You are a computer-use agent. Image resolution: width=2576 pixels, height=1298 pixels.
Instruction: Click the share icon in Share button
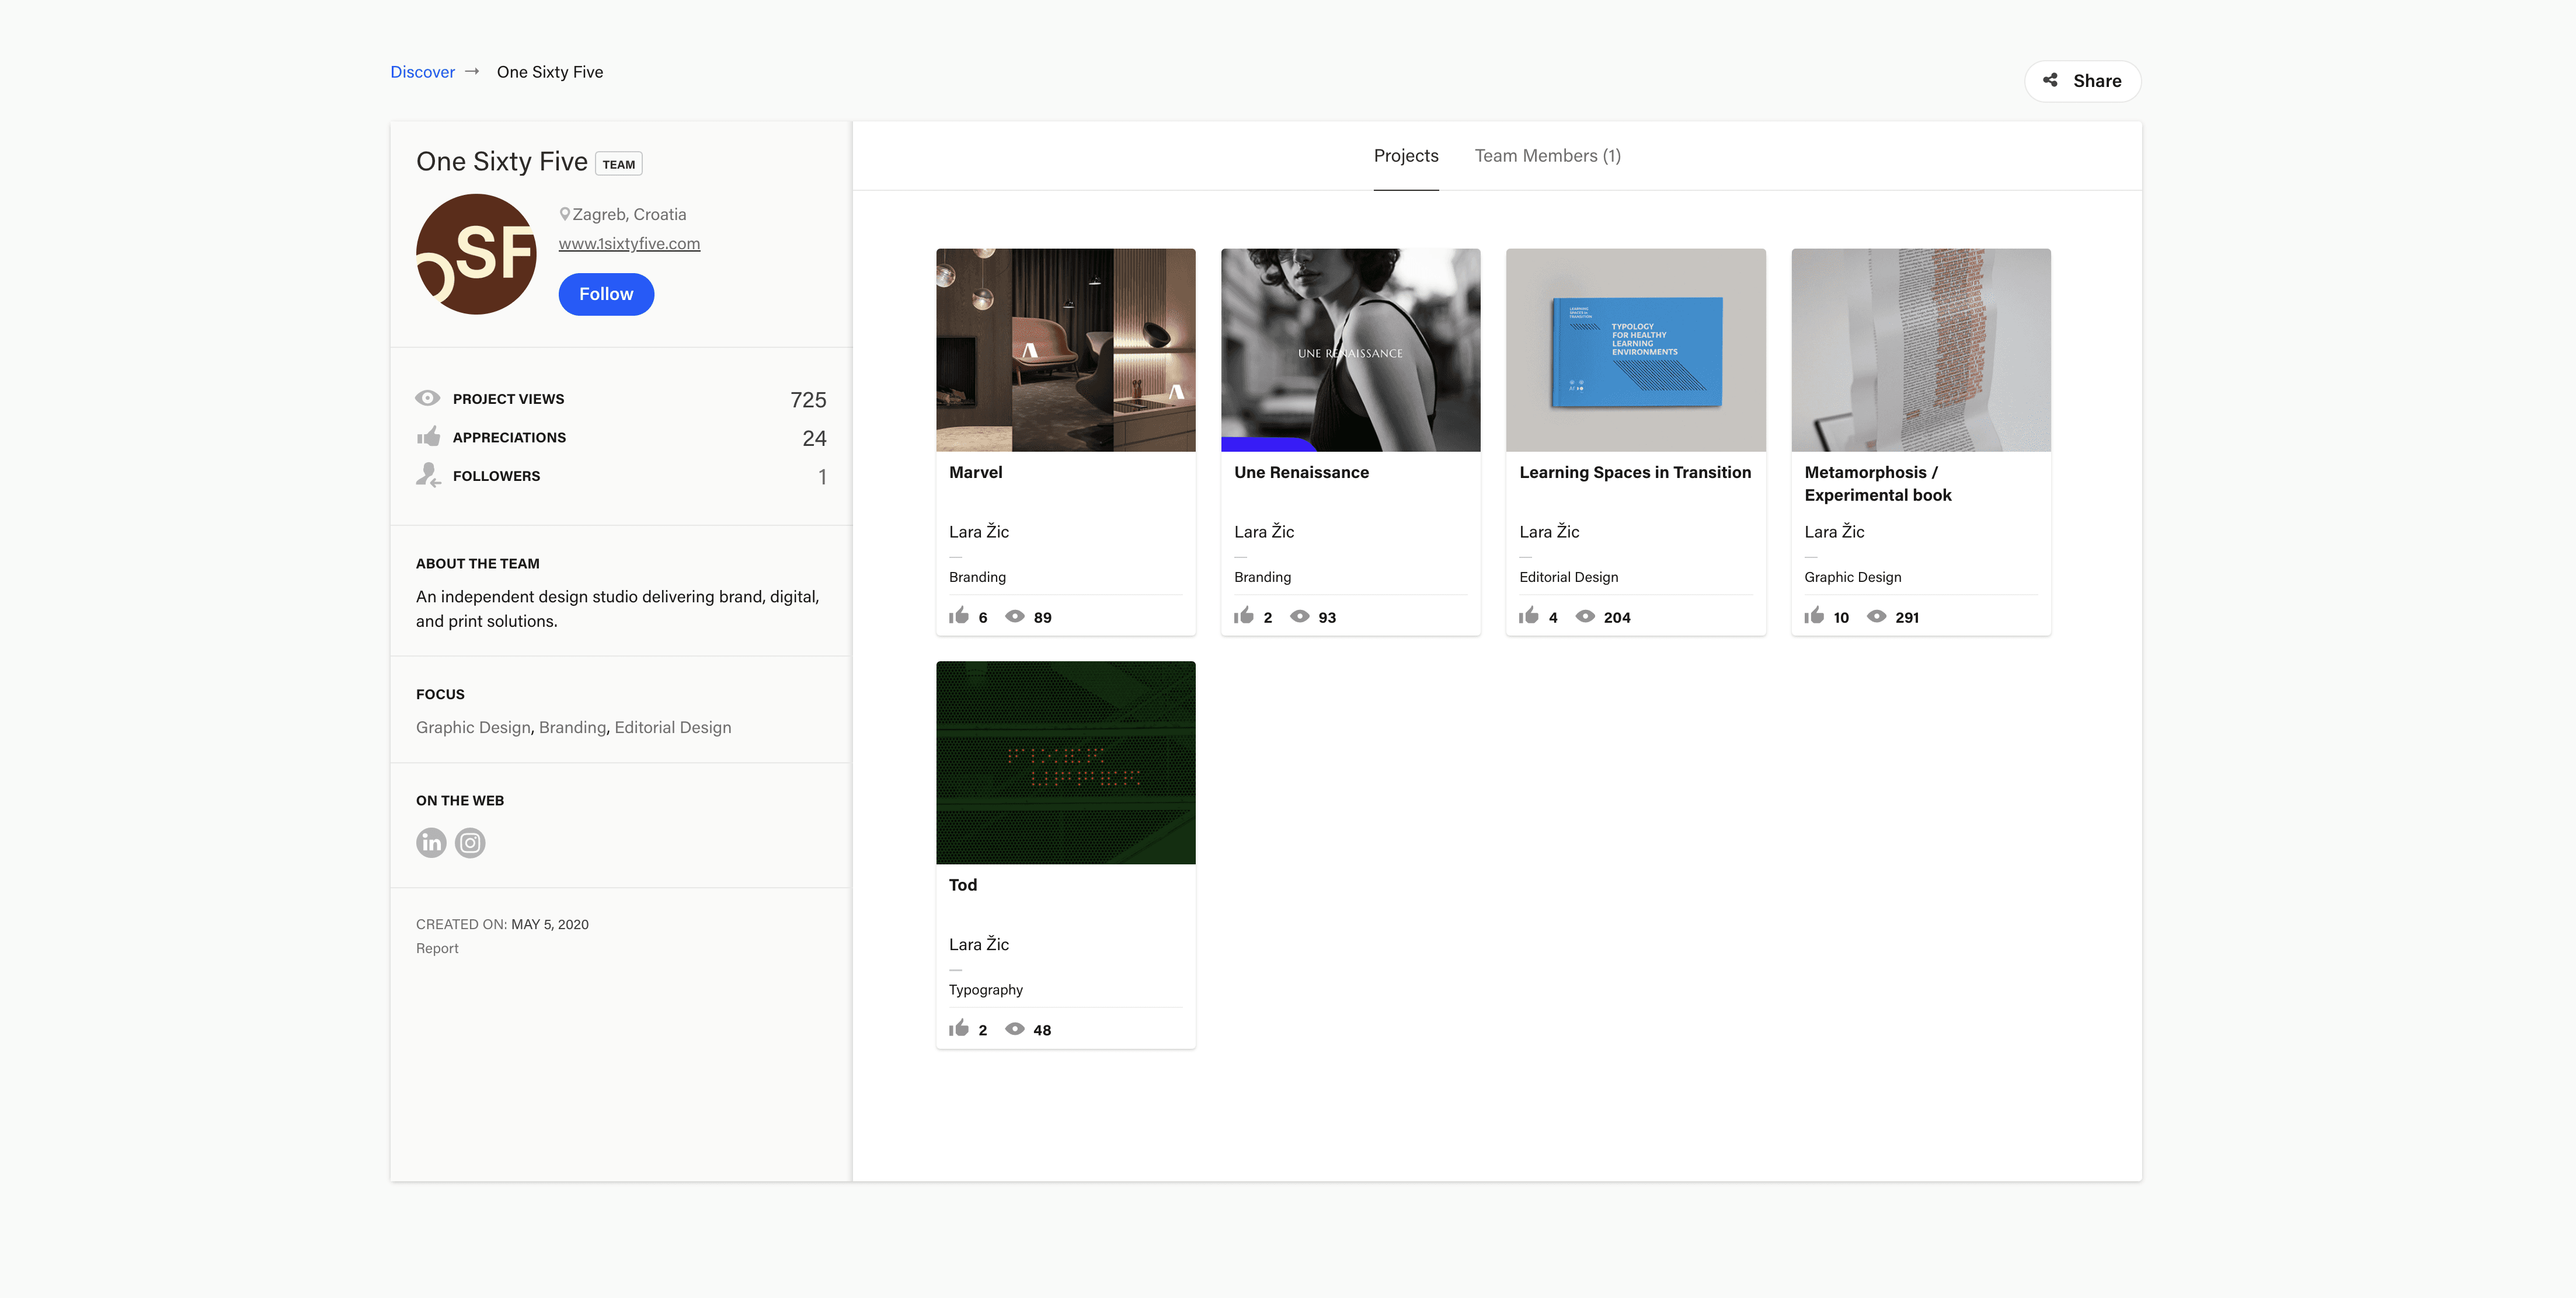[x=2050, y=81]
